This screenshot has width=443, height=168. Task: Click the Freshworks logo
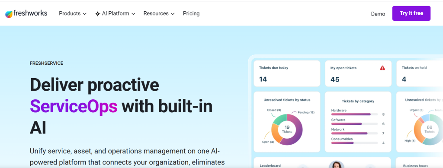click(x=26, y=13)
